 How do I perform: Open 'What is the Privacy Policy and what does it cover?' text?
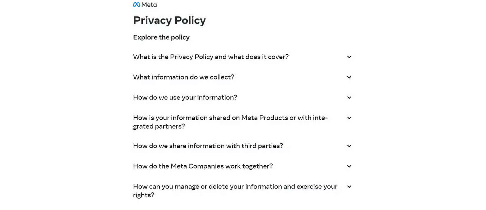[211, 57]
